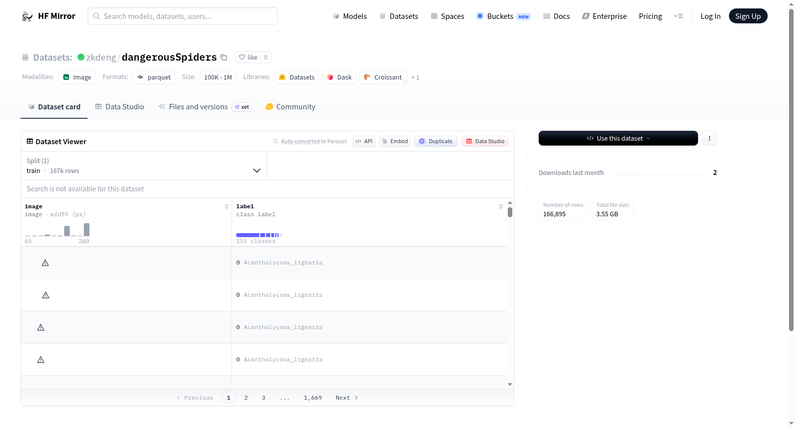The image size is (795, 428).
Task: Click the search magnifier icon
Action: (x=96, y=16)
